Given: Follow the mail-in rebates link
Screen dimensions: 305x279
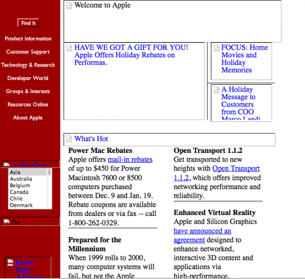Looking at the screenshot, I should pos(130,160).
